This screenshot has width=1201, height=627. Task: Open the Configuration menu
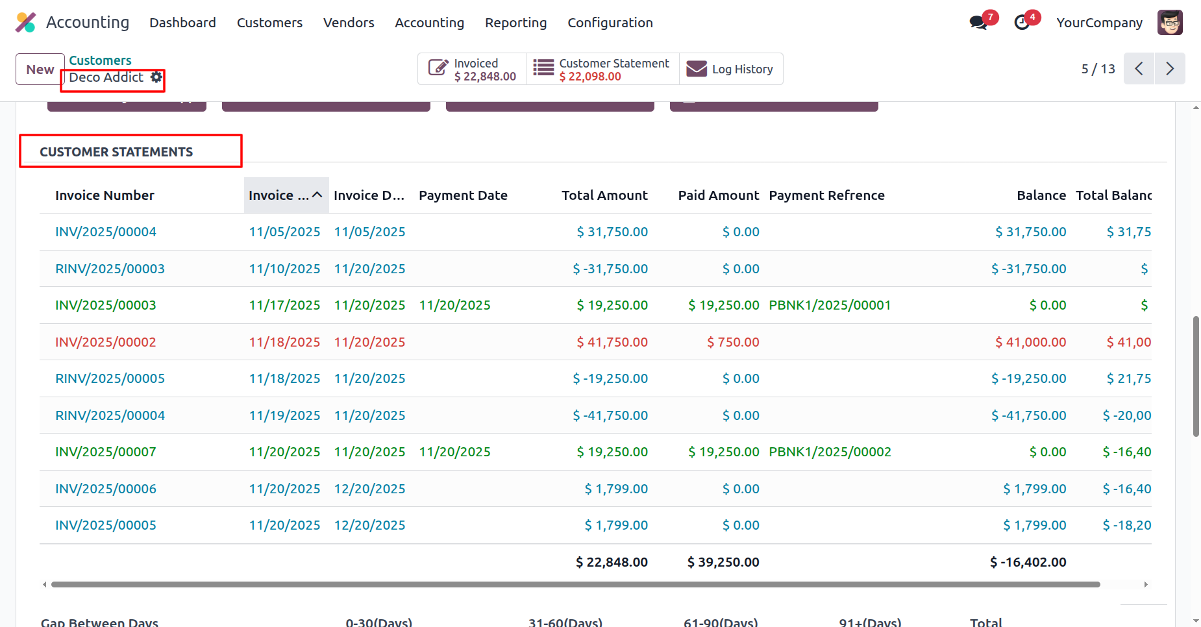[610, 23]
